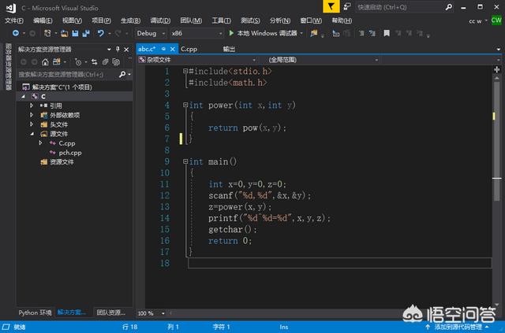
Task: Click the switch views icon in Solution Explorer
Action: (x=57, y=61)
